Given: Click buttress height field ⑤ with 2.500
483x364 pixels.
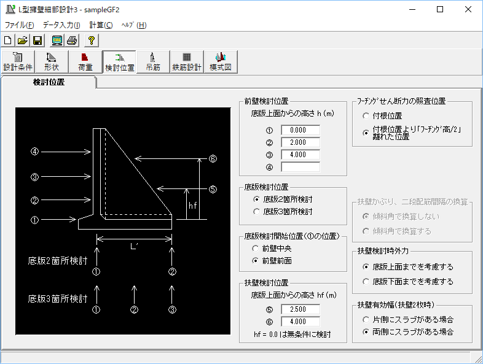Looking at the screenshot, I should pyautogui.click(x=300, y=309).
